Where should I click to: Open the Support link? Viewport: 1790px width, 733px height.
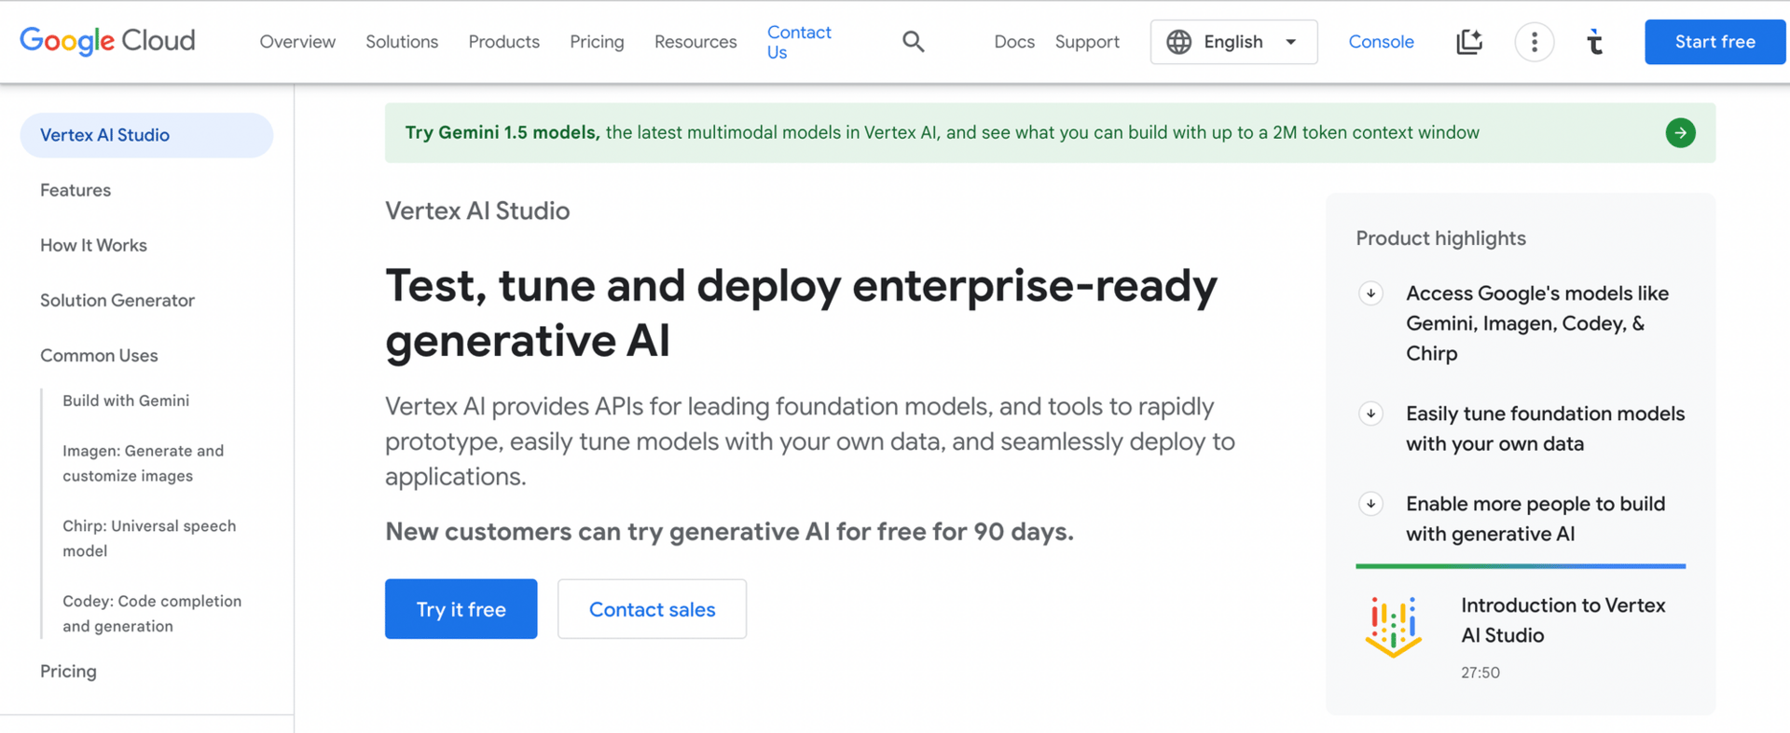(x=1087, y=42)
